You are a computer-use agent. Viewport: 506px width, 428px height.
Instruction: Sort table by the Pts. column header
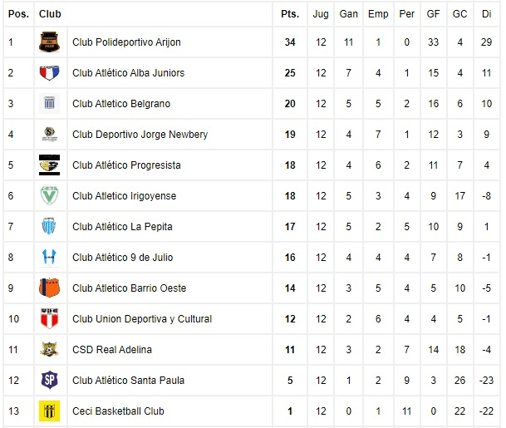[290, 14]
